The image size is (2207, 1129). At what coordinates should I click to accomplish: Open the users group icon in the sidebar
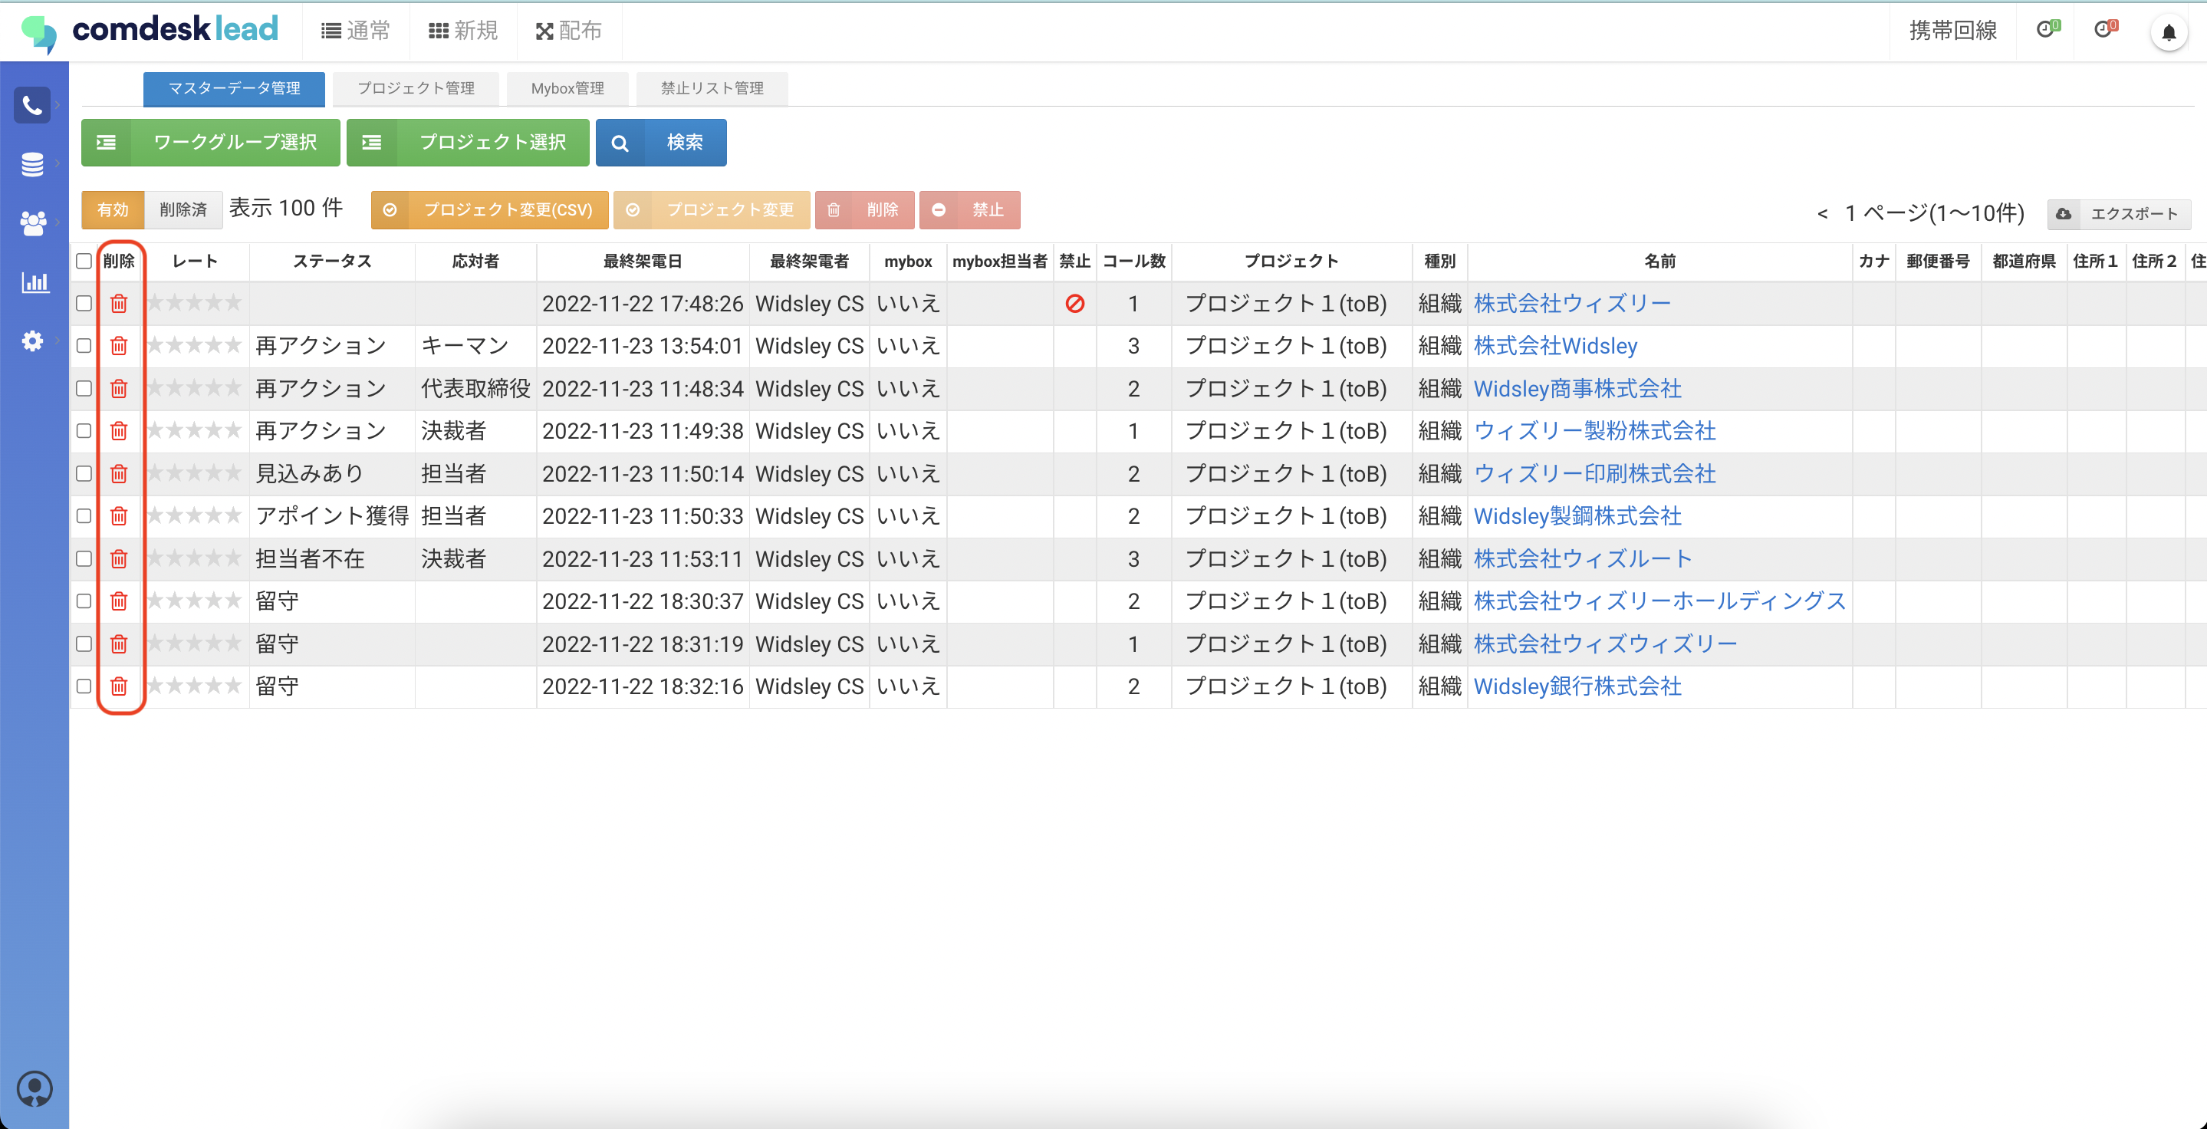32,222
